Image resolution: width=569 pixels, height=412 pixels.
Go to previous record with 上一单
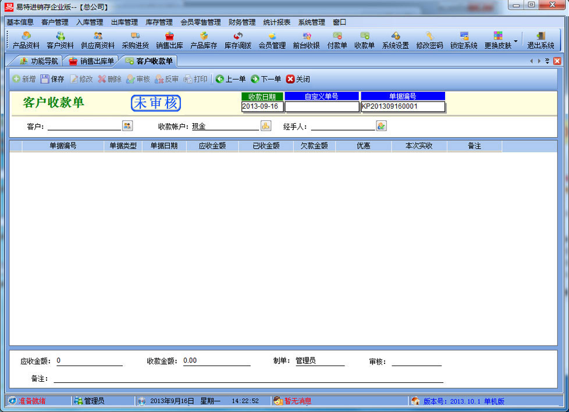click(x=230, y=79)
